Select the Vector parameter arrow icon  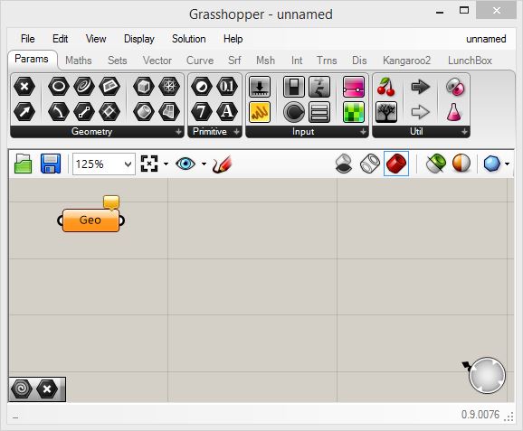pos(24,111)
